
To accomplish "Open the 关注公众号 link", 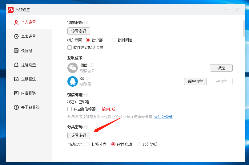I will (163, 117).
